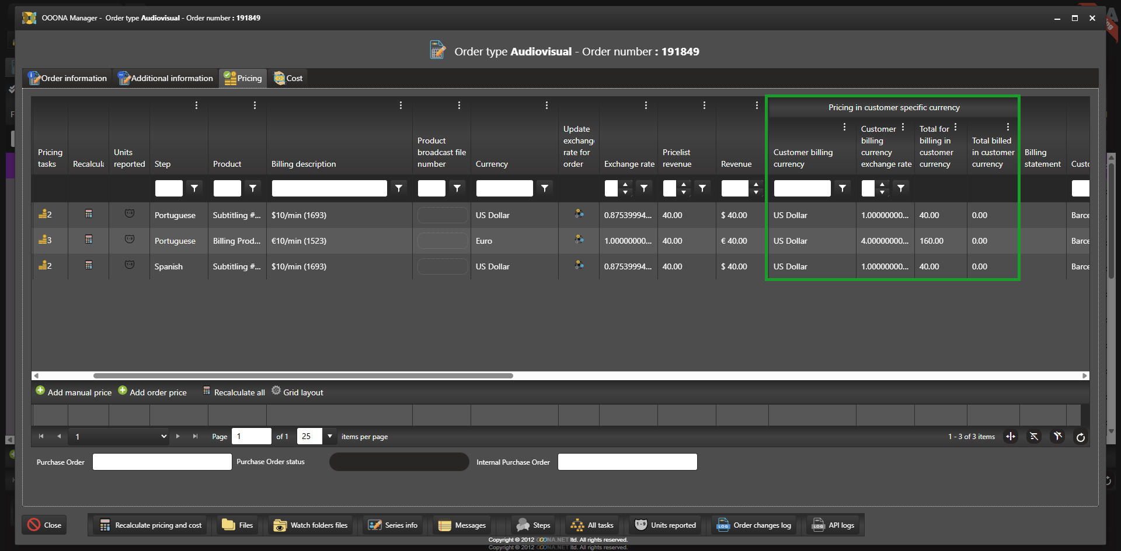
Task: Click Add manual price
Action: tap(74, 392)
